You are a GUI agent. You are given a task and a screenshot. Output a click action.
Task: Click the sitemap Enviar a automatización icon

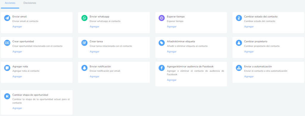pyautogui.click(x=239, y=68)
